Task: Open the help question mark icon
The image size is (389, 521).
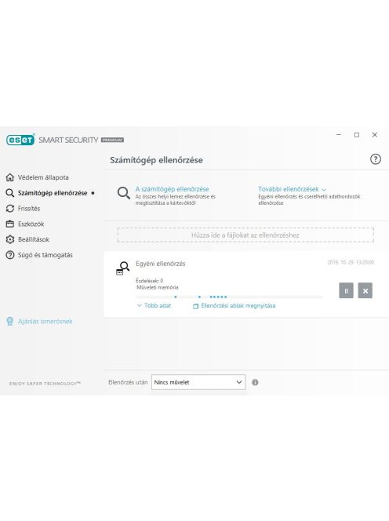Action: click(x=376, y=159)
